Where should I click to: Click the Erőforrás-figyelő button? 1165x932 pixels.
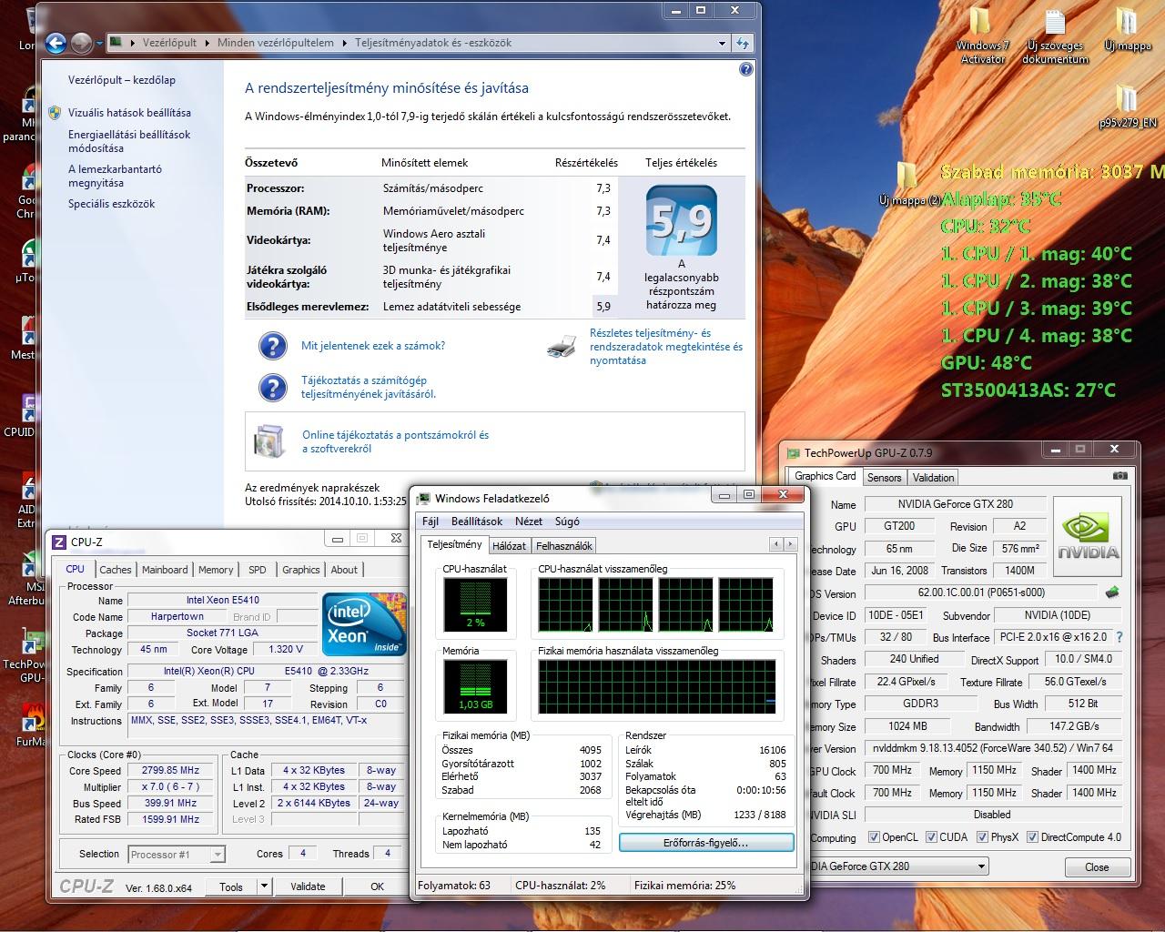705,843
